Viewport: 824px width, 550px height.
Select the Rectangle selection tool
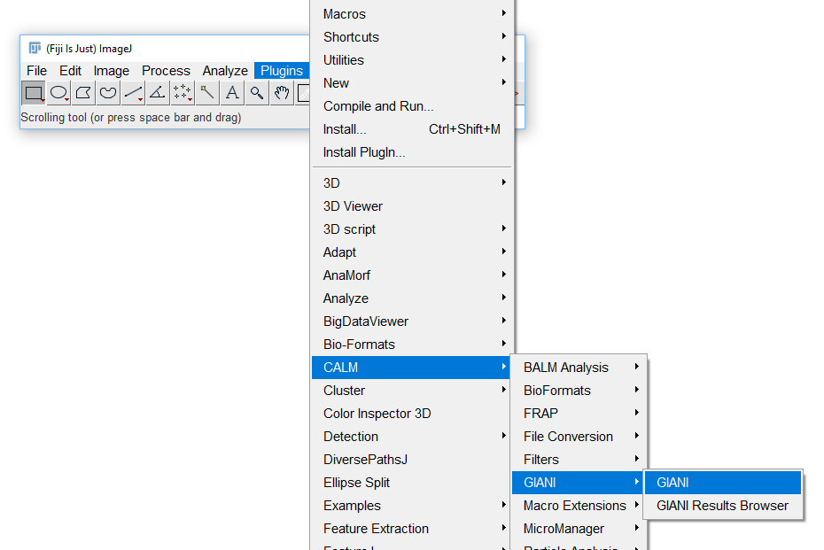click(34, 93)
